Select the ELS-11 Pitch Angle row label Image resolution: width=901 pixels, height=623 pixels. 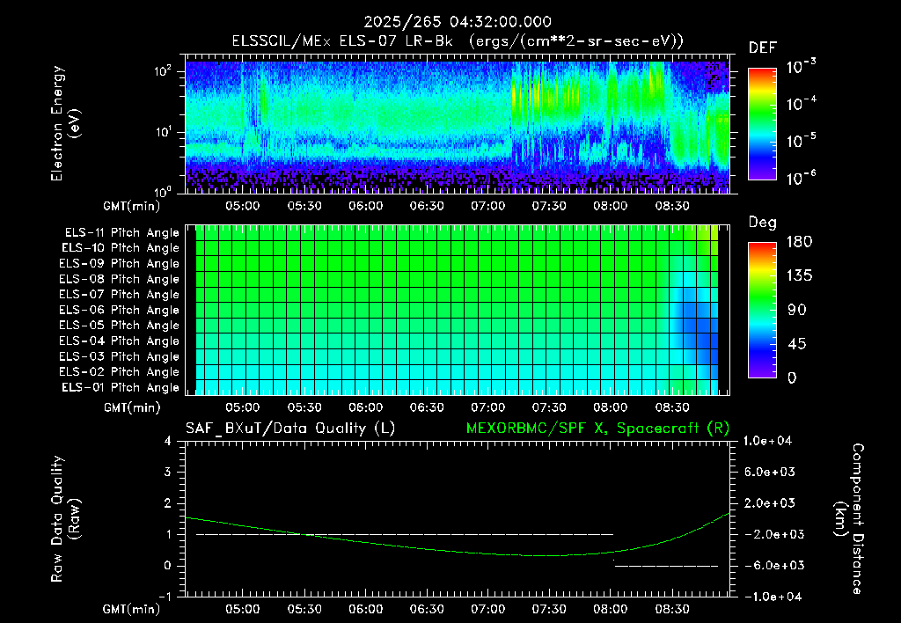pyautogui.click(x=121, y=233)
